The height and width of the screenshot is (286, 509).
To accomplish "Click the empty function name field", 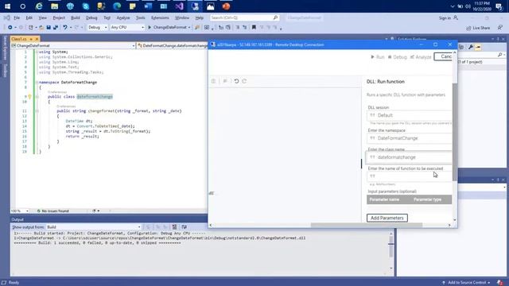I will point(409,176).
